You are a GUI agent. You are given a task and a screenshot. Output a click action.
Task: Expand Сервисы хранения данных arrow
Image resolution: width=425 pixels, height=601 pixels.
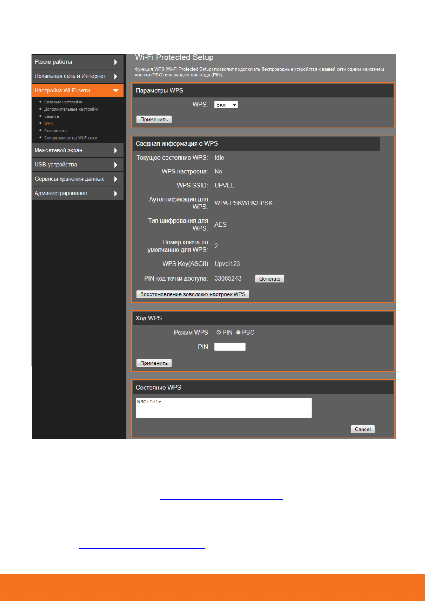[116, 179]
